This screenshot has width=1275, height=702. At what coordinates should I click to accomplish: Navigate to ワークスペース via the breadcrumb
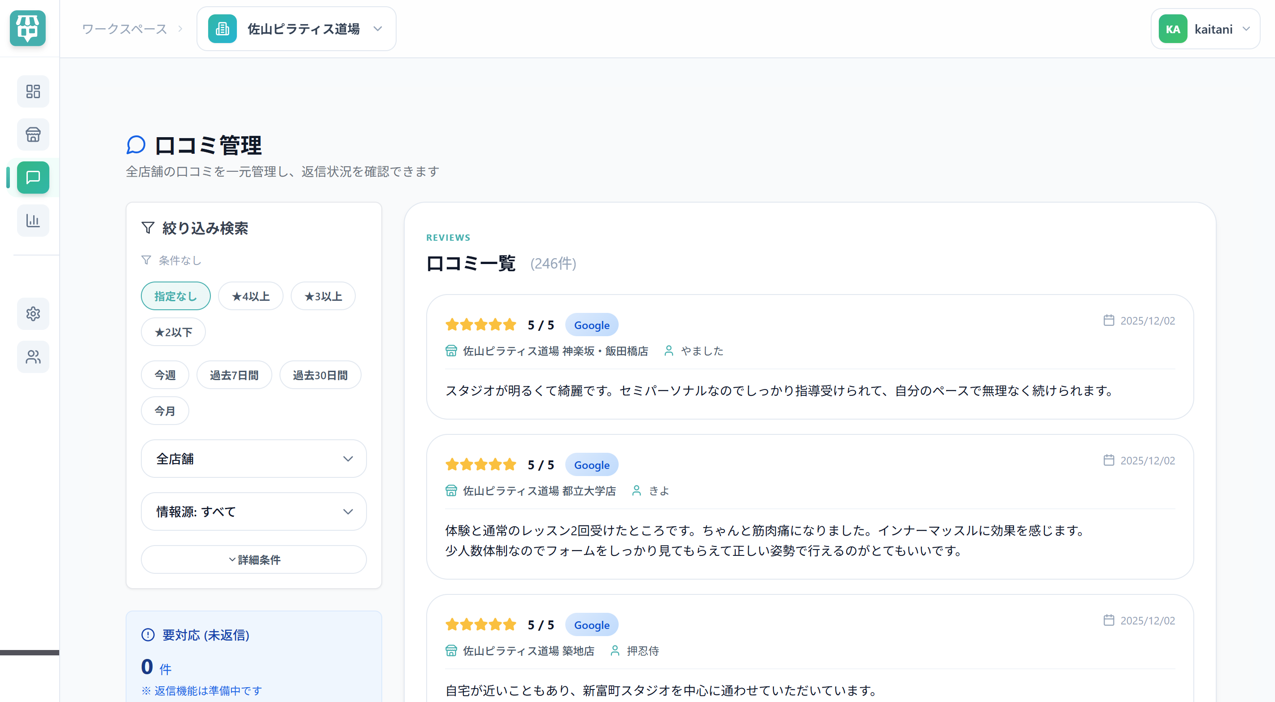(124, 29)
